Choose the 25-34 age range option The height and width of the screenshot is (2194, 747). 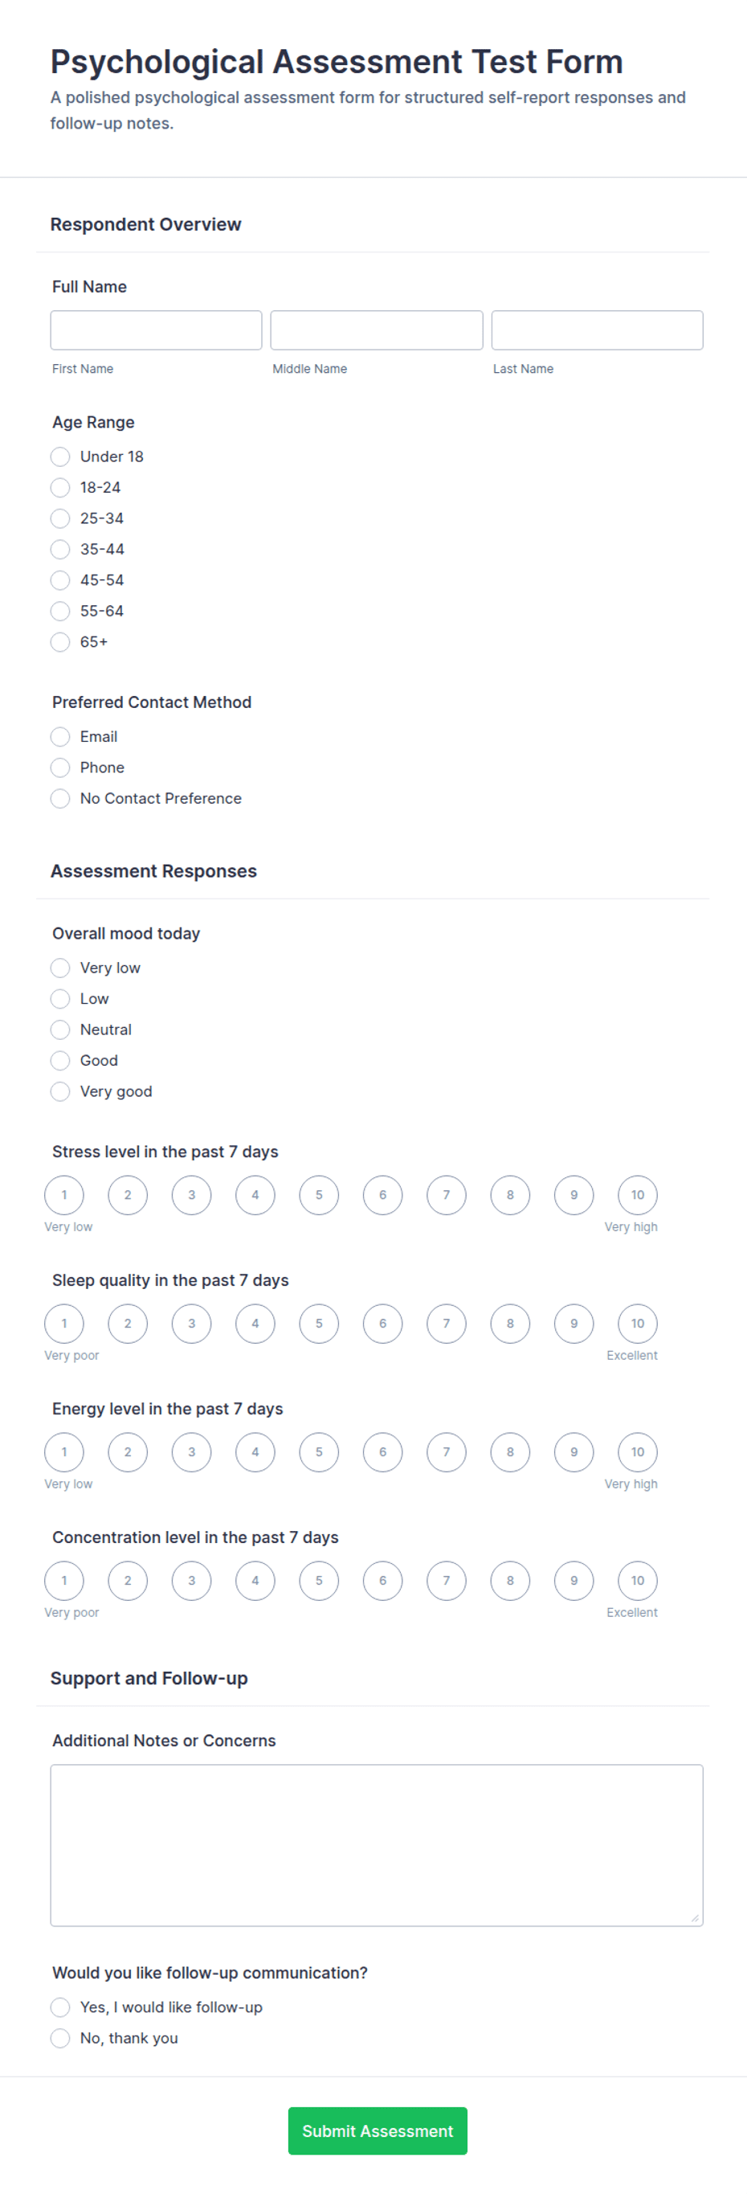click(59, 518)
